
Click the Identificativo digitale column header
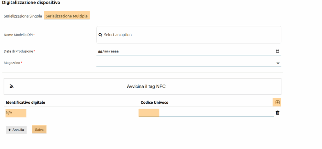click(25, 102)
